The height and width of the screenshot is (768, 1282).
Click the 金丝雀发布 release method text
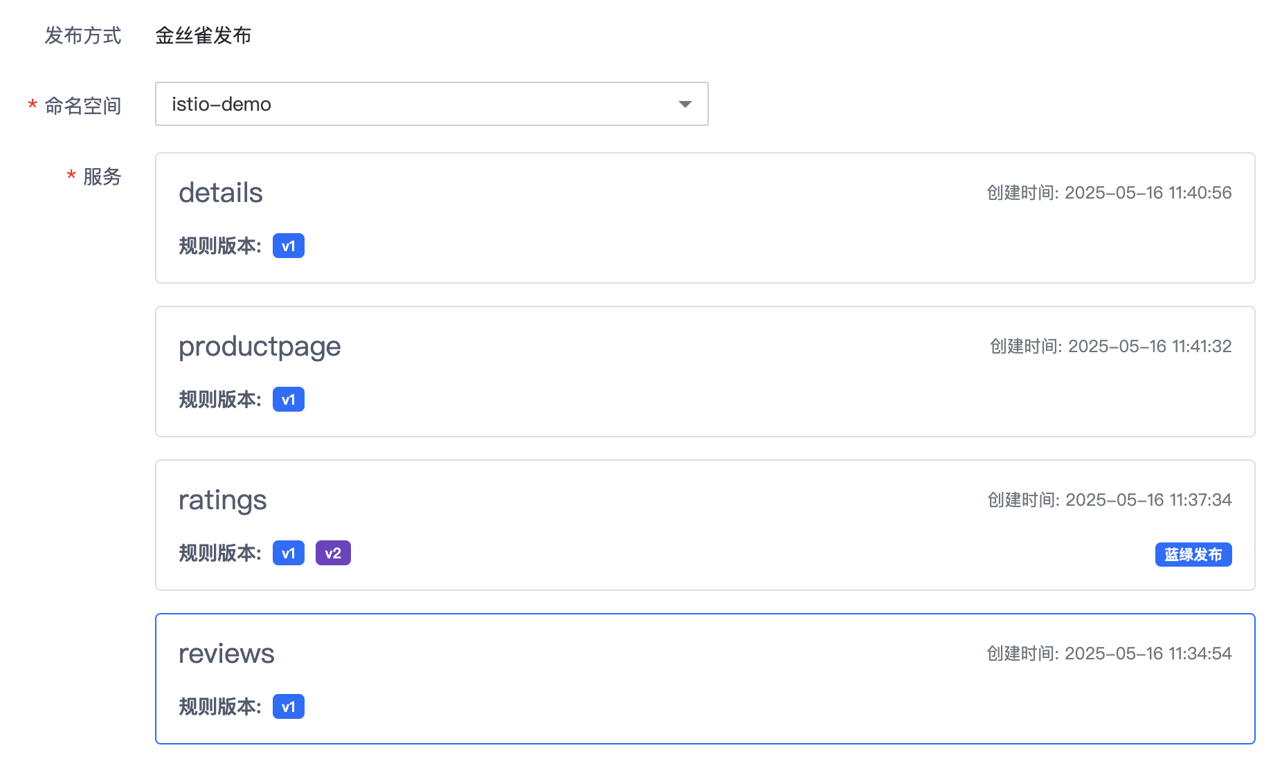[x=203, y=35]
